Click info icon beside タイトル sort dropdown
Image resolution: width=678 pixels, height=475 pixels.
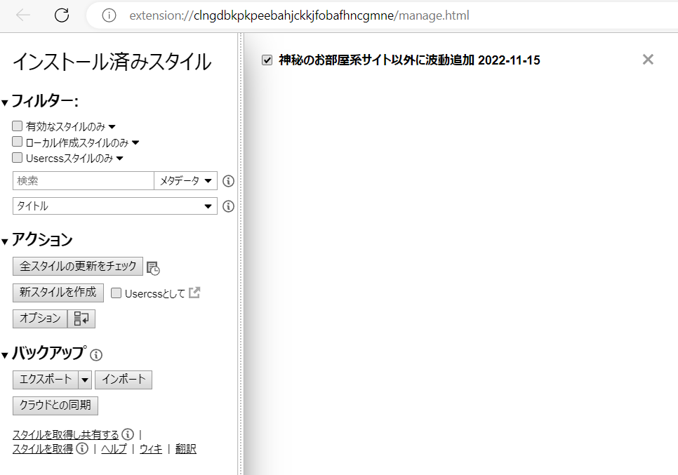click(228, 206)
